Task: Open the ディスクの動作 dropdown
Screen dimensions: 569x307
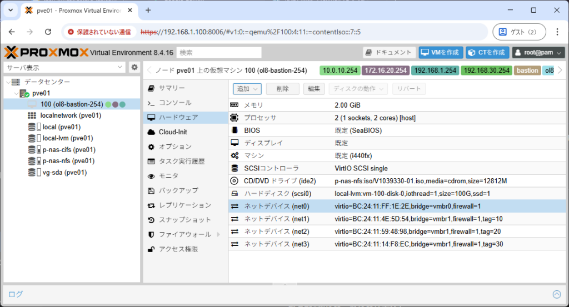Action: click(358, 89)
